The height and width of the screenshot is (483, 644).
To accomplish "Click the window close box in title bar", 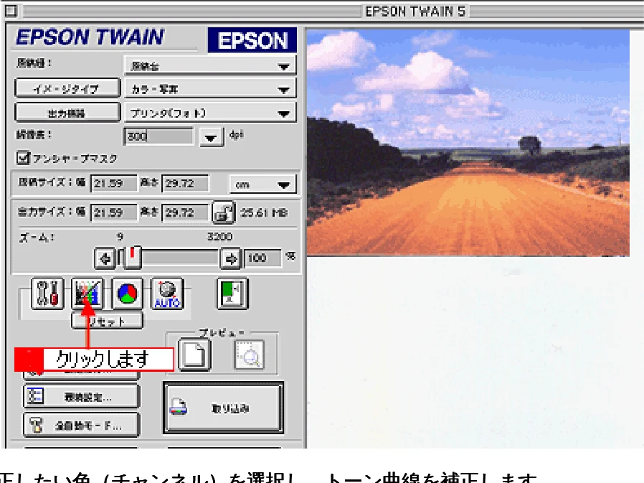I will pyautogui.click(x=11, y=11).
